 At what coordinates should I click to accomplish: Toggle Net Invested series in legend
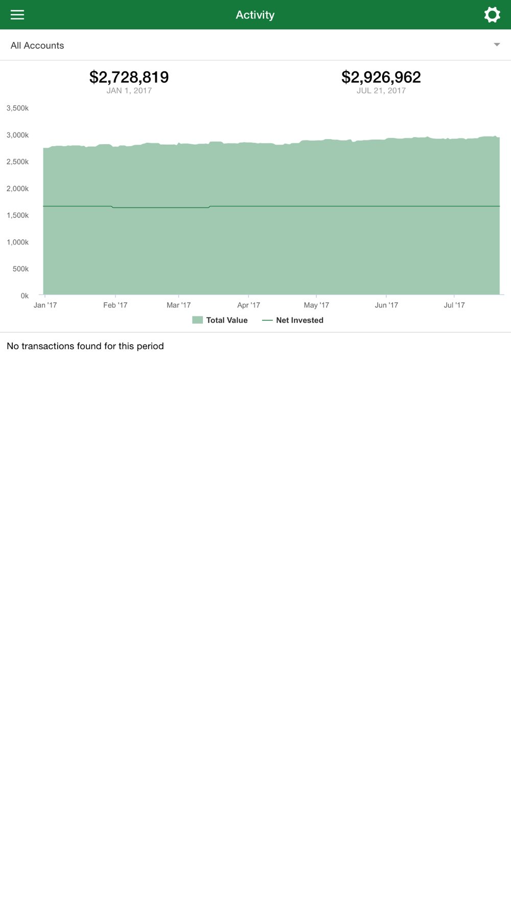[x=293, y=321]
